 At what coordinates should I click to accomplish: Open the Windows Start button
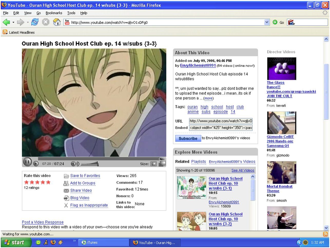(16, 242)
